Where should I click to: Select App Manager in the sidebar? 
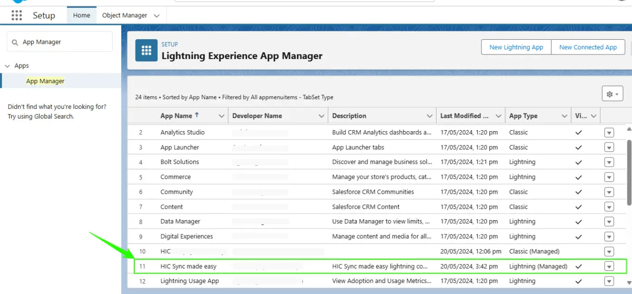coord(45,81)
